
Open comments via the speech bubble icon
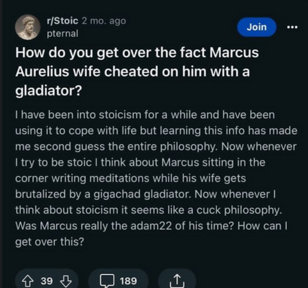[x=107, y=281]
